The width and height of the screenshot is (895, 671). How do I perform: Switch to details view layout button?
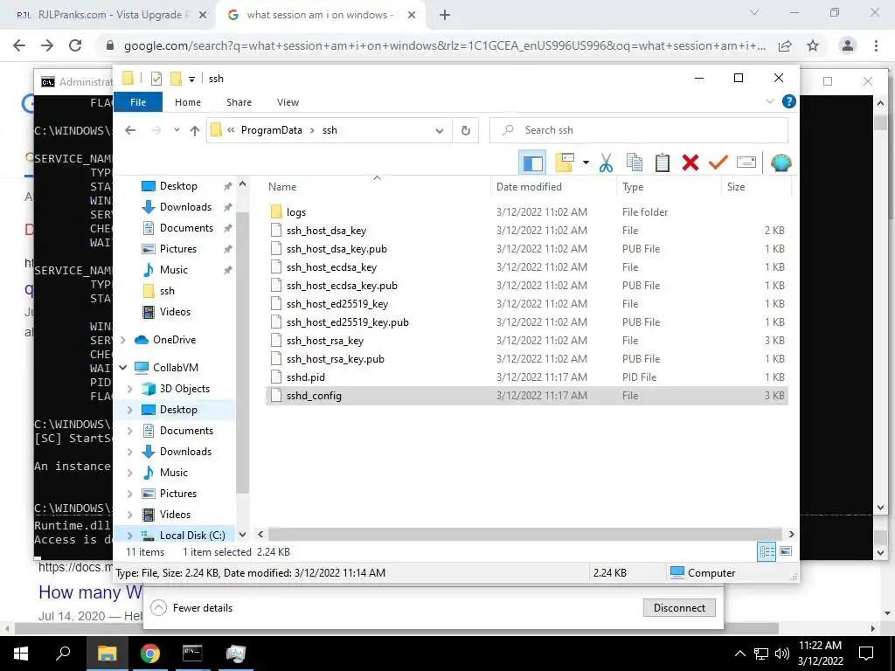(x=766, y=552)
